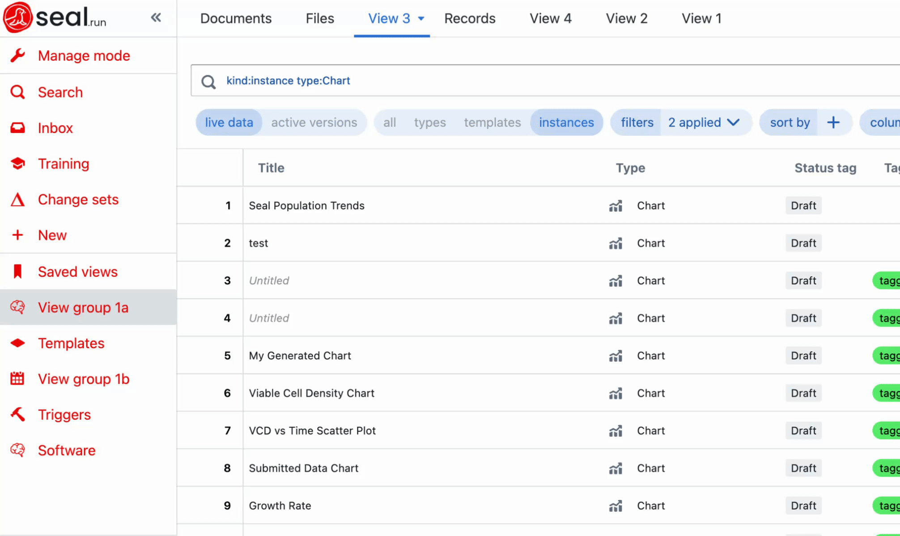Click the seal.run logo
The height and width of the screenshot is (536, 900).
coord(55,18)
